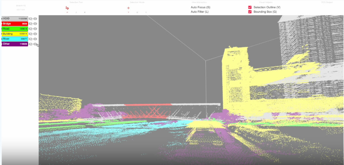344x165 pixels.
Task: Show the VOID class using eye icon
Action: click(x=35, y=19)
